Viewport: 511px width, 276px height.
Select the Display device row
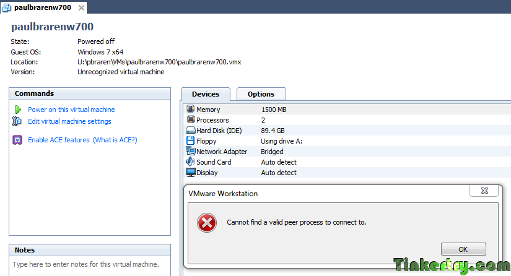tap(347, 173)
